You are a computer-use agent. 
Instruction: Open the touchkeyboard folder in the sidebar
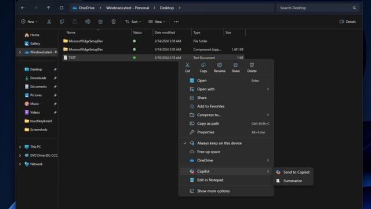pos(38,121)
